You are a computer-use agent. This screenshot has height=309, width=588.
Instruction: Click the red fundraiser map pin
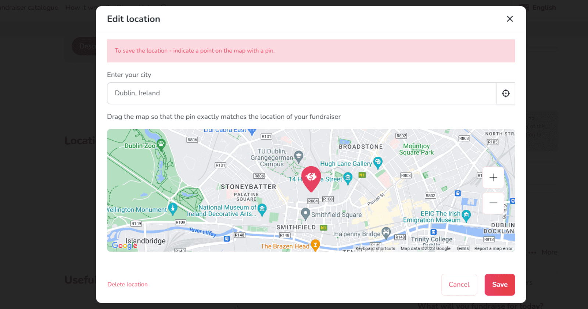tap(311, 179)
